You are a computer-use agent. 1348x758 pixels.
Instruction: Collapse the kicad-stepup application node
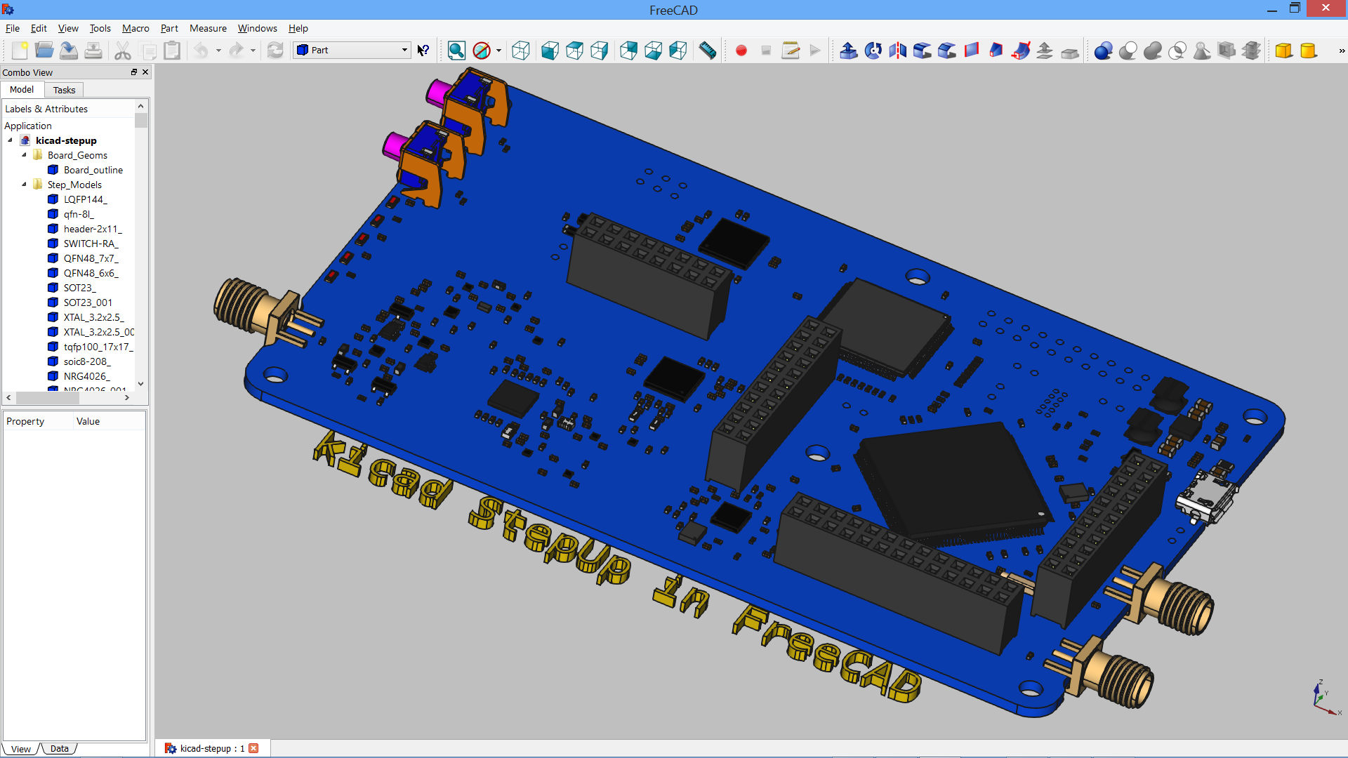[x=11, y=140]
